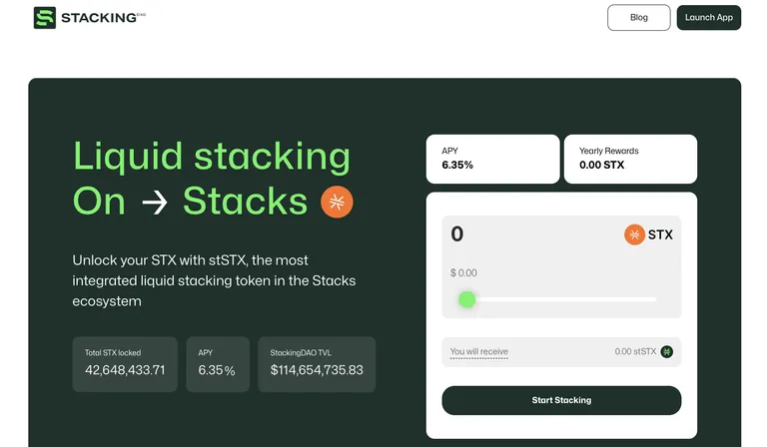This screenshot has height=447, width=767.
Task: Click the "You will receive" underlined label
Action: pos(479,352)
